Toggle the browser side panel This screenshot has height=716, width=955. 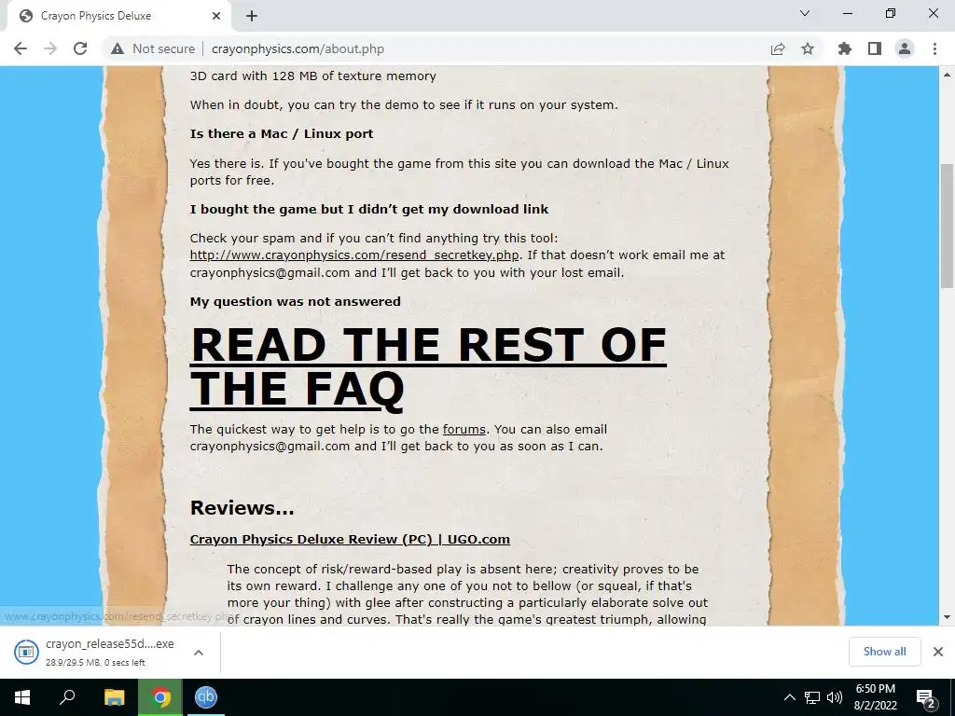point(875,48)
